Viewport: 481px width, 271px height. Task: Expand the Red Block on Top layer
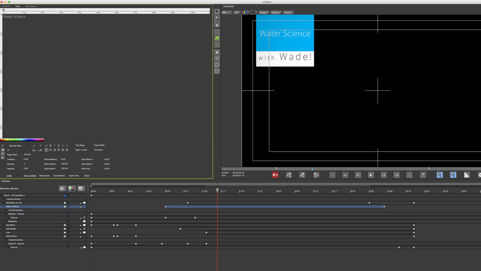pos(4,203)
